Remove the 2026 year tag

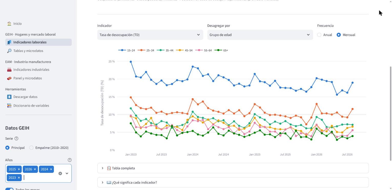coord(35,169)
